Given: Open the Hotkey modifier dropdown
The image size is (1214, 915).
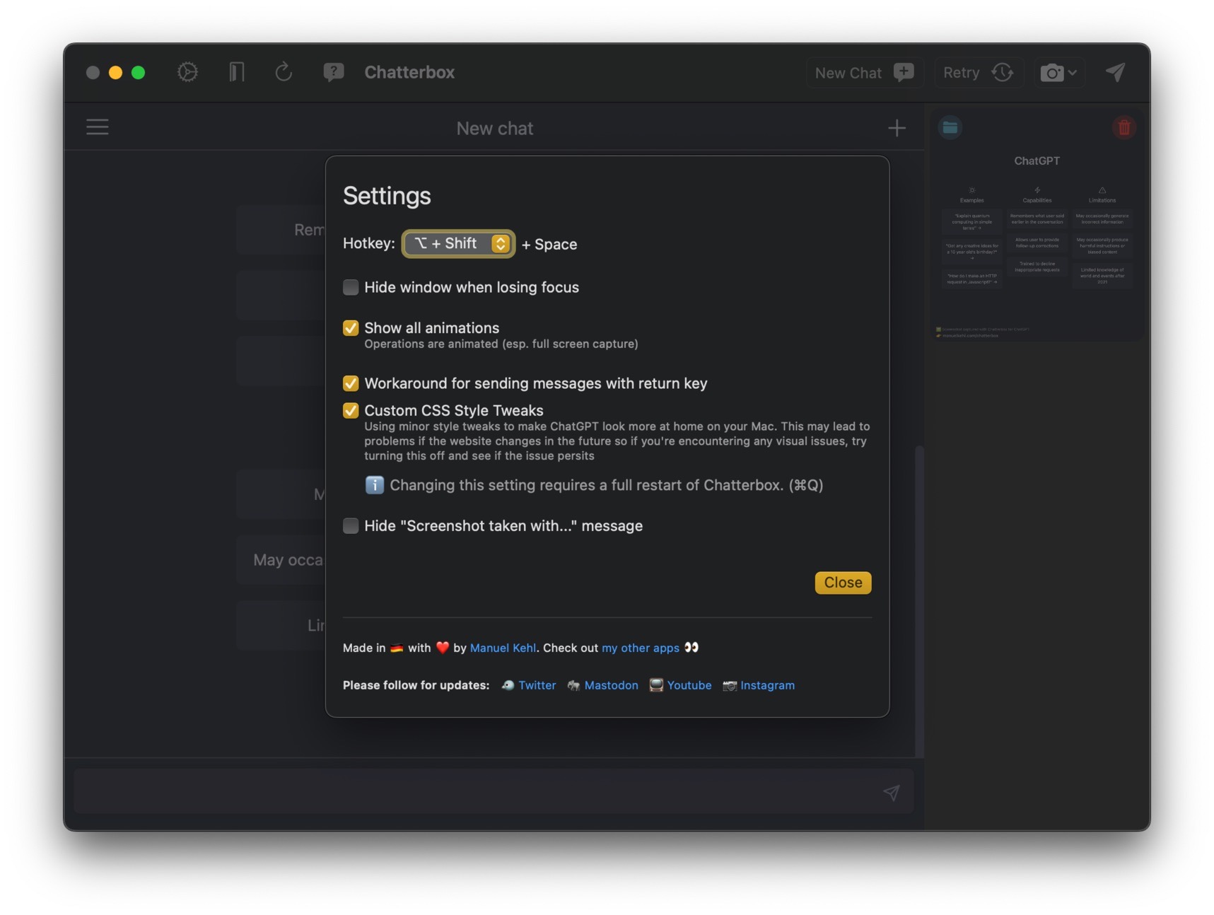Looking at the screenshot, I should click(x=458, y=244).
